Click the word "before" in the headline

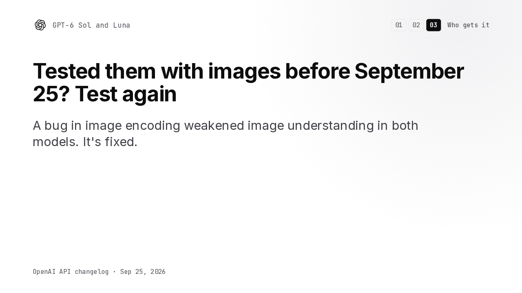(317, 71)
